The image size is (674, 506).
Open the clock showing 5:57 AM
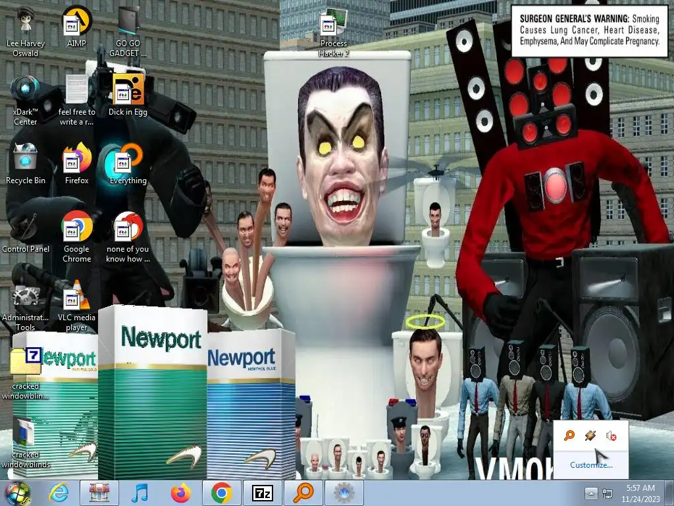[x=640, y=493]
